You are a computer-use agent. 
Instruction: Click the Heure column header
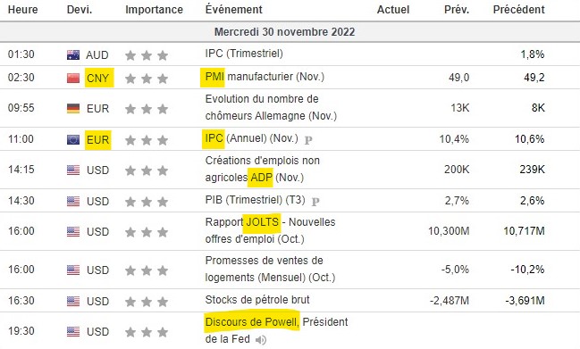pyautogui.click(x=22, y=10)
